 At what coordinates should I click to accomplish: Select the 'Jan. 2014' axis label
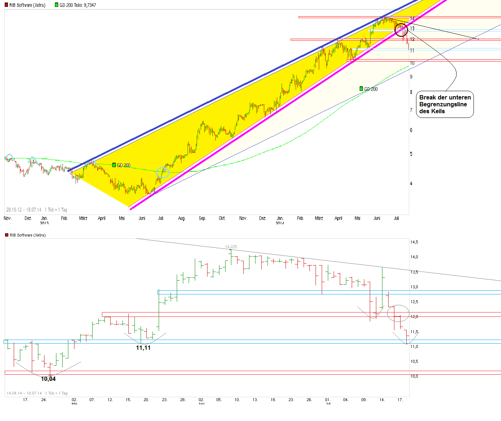coord(280,220)
